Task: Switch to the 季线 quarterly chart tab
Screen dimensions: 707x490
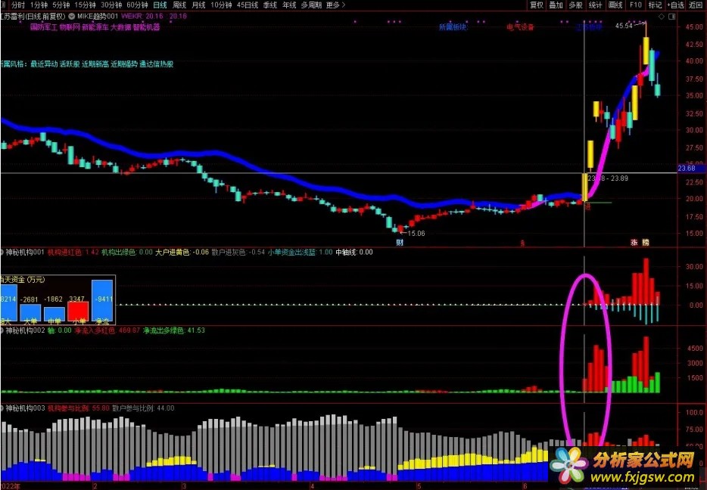Action: [x=269, y=5]
